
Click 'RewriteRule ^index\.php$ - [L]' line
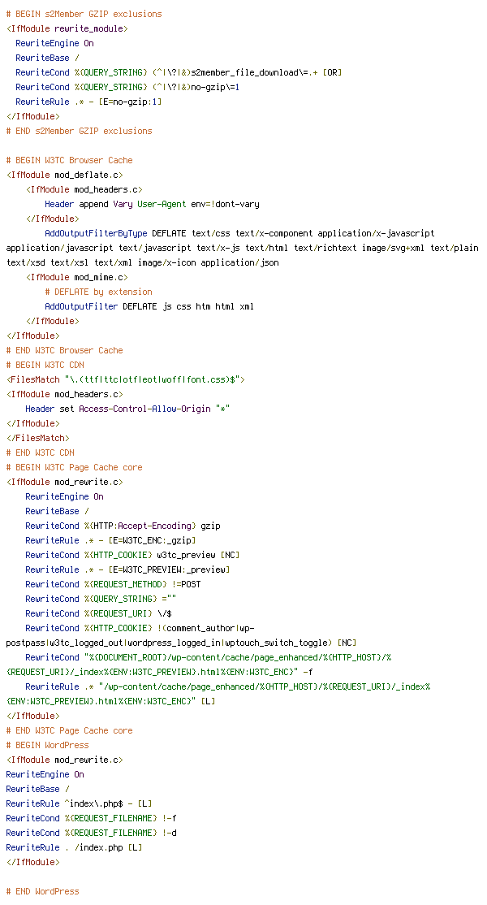point(79,803)
